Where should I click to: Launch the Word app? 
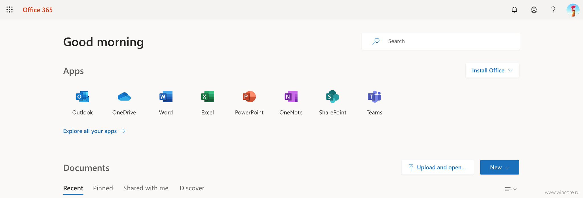coord(166,103)
